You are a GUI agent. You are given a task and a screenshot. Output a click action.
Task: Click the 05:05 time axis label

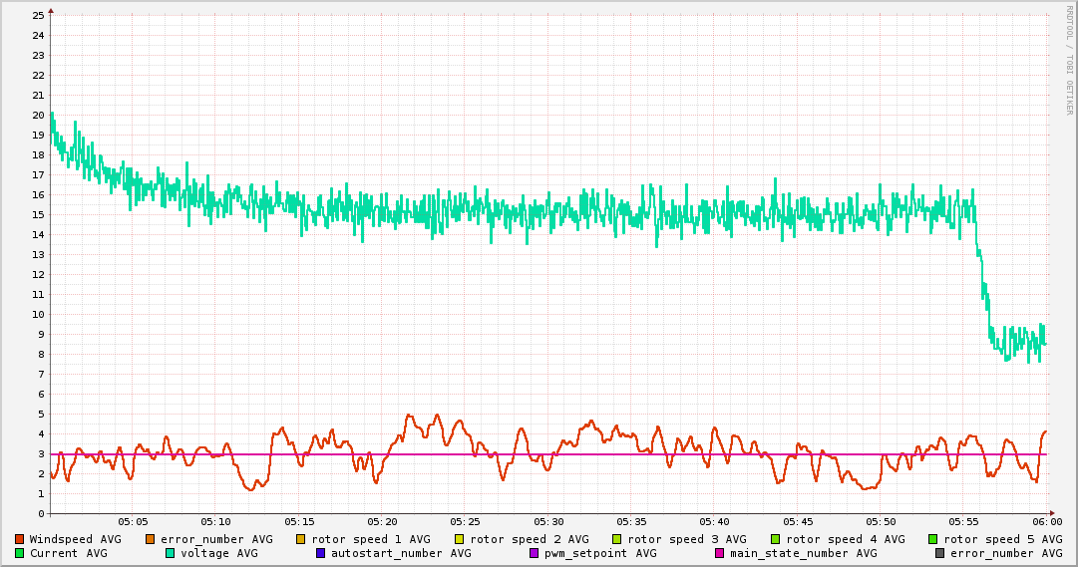click(133, 521)
